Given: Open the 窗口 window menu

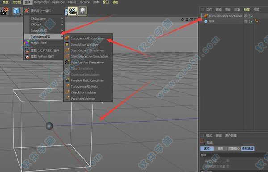Looking at the screenshot, I should (105, 2).
